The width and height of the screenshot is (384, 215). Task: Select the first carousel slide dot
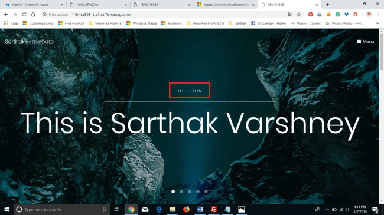(173, 191)
